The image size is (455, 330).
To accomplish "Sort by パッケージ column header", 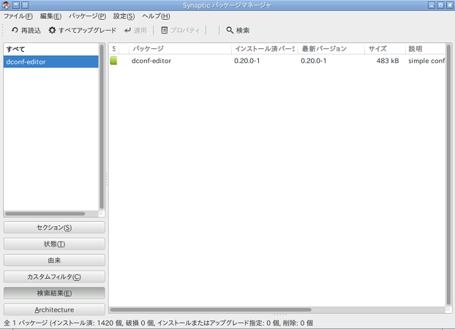I will point(181,49).
